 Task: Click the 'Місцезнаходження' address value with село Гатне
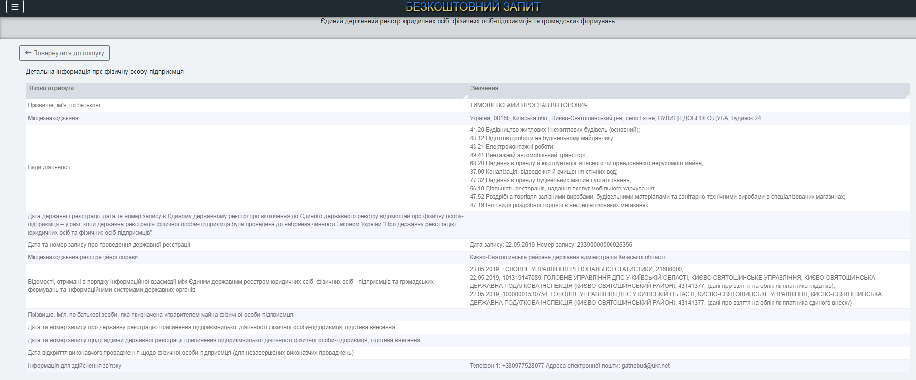615,118
